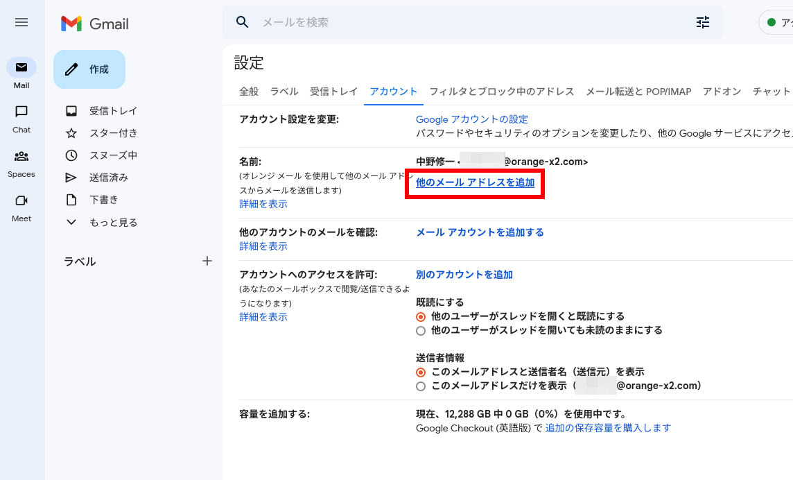Create a new label with plus icon
Image resolution: width=793 pixels, height=480 pixels.
pos(207,261)
